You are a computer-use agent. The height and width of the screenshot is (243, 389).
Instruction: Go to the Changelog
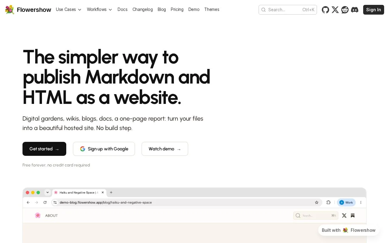(143, 9)
